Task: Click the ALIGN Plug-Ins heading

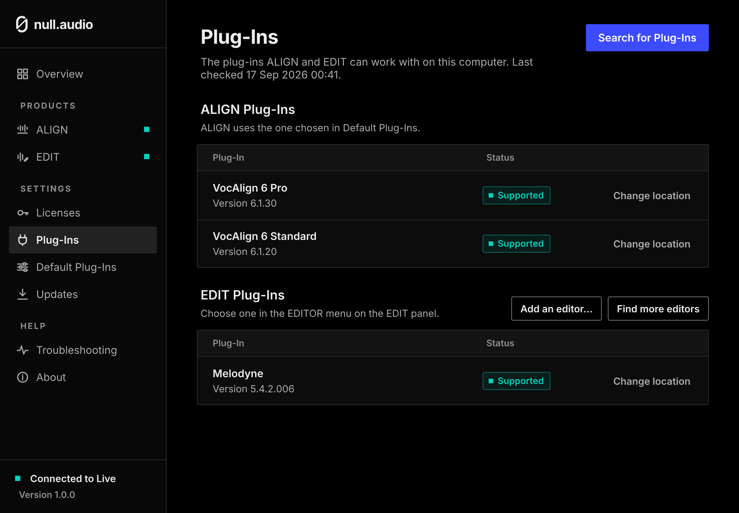Action: 248,109
